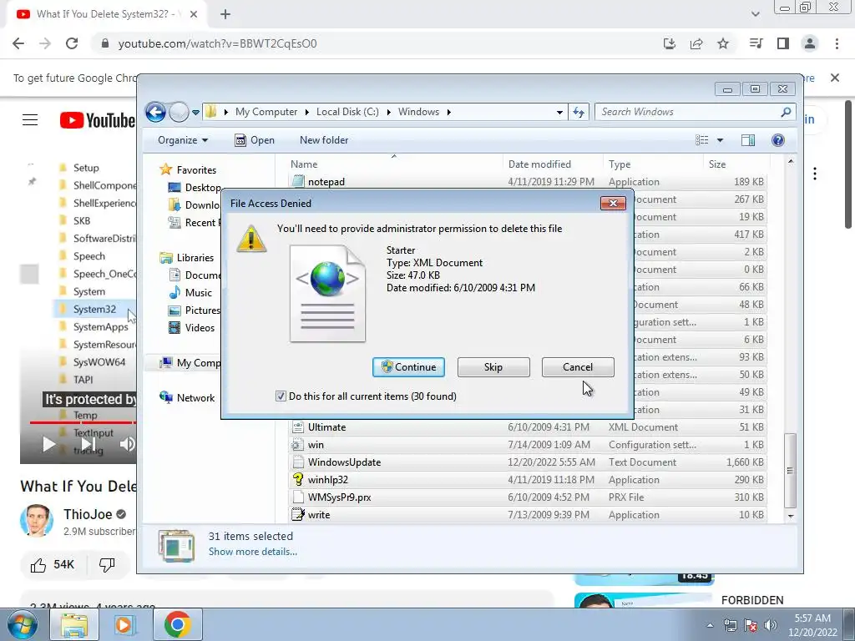Open Chrome profile avatar icon
855x641 pixels.
810,43
